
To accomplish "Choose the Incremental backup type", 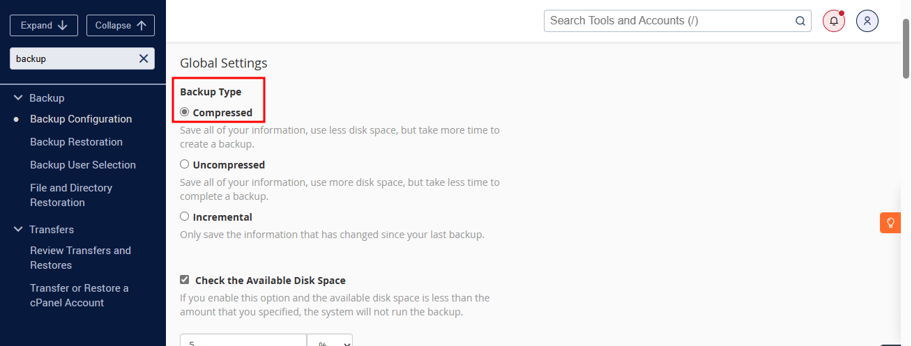I will coord(185,217).
